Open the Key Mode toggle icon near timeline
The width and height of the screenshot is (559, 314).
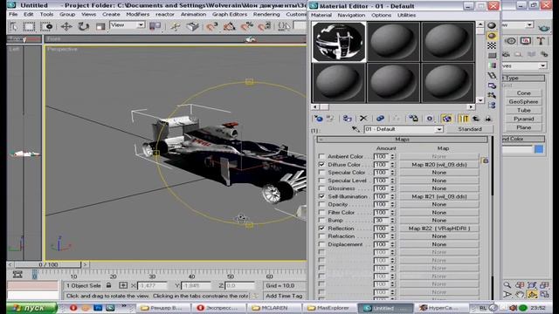pyautogui.click(x=17, y=274)
